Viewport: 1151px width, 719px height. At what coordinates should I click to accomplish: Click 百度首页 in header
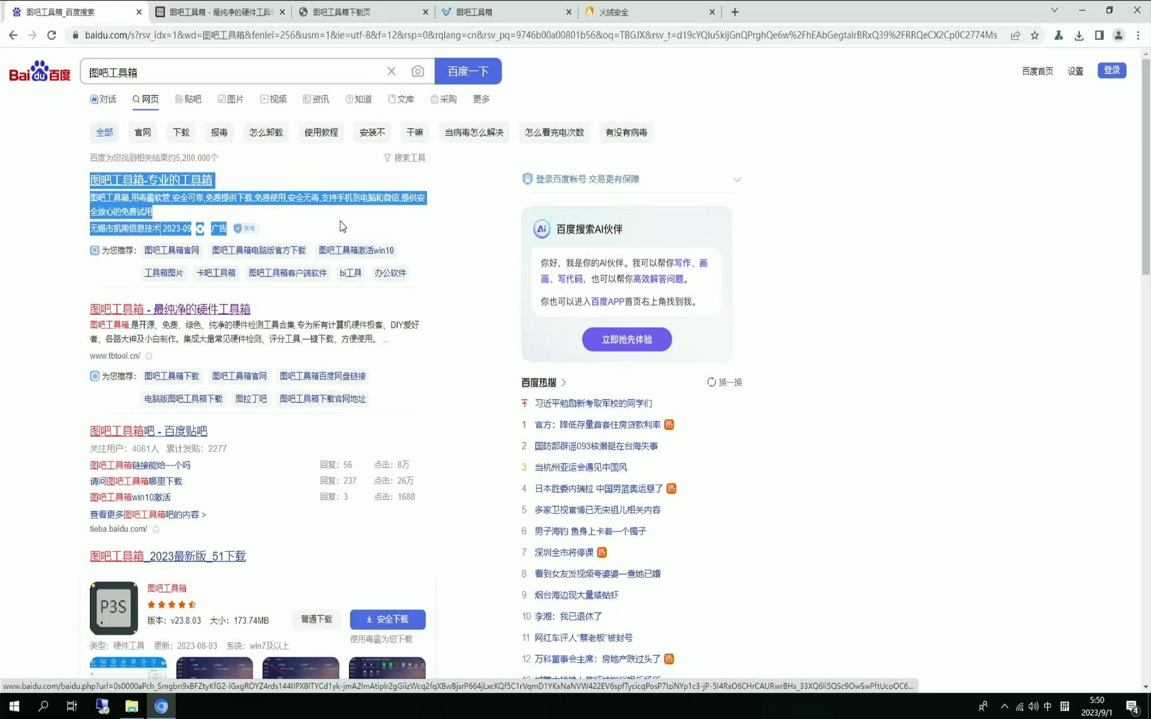(x=1037, y=71)
